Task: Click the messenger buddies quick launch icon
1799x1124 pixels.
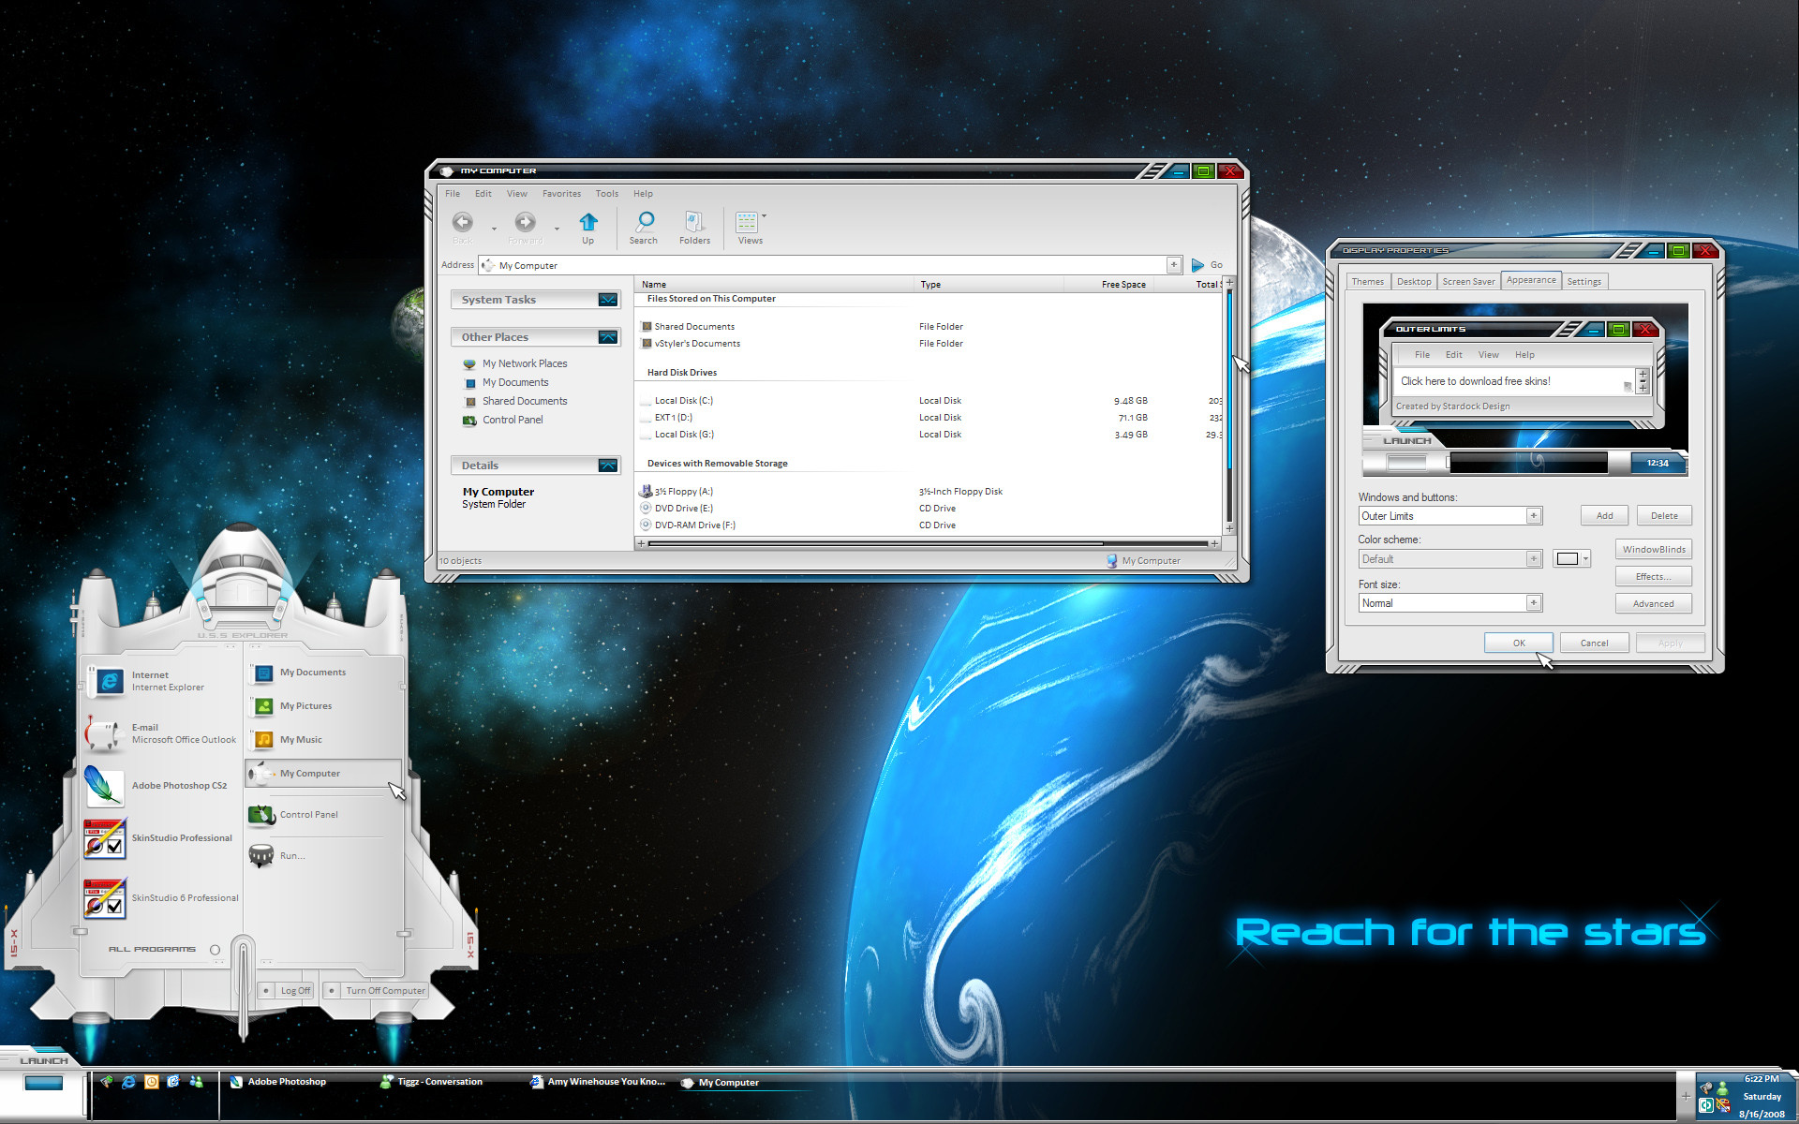Action: coord(196,1082)
